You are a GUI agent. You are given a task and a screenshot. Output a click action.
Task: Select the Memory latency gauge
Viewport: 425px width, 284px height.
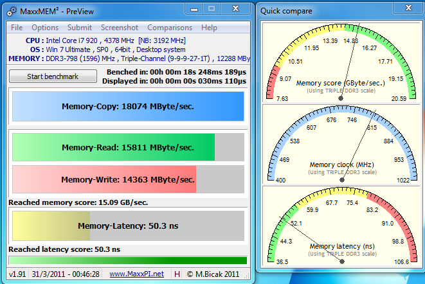pos(341,226)
